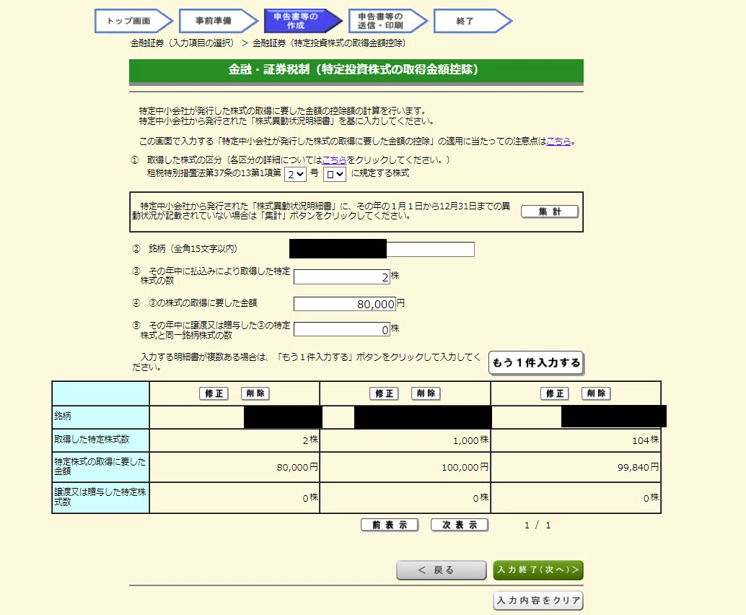
Task: Click 削除 in the 80,000円 column
Action: point(255,393)
